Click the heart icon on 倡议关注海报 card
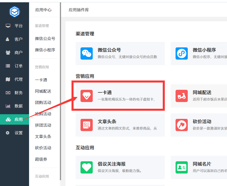The height and width of the screenshot is (186, 227). [x=87, y=167]
